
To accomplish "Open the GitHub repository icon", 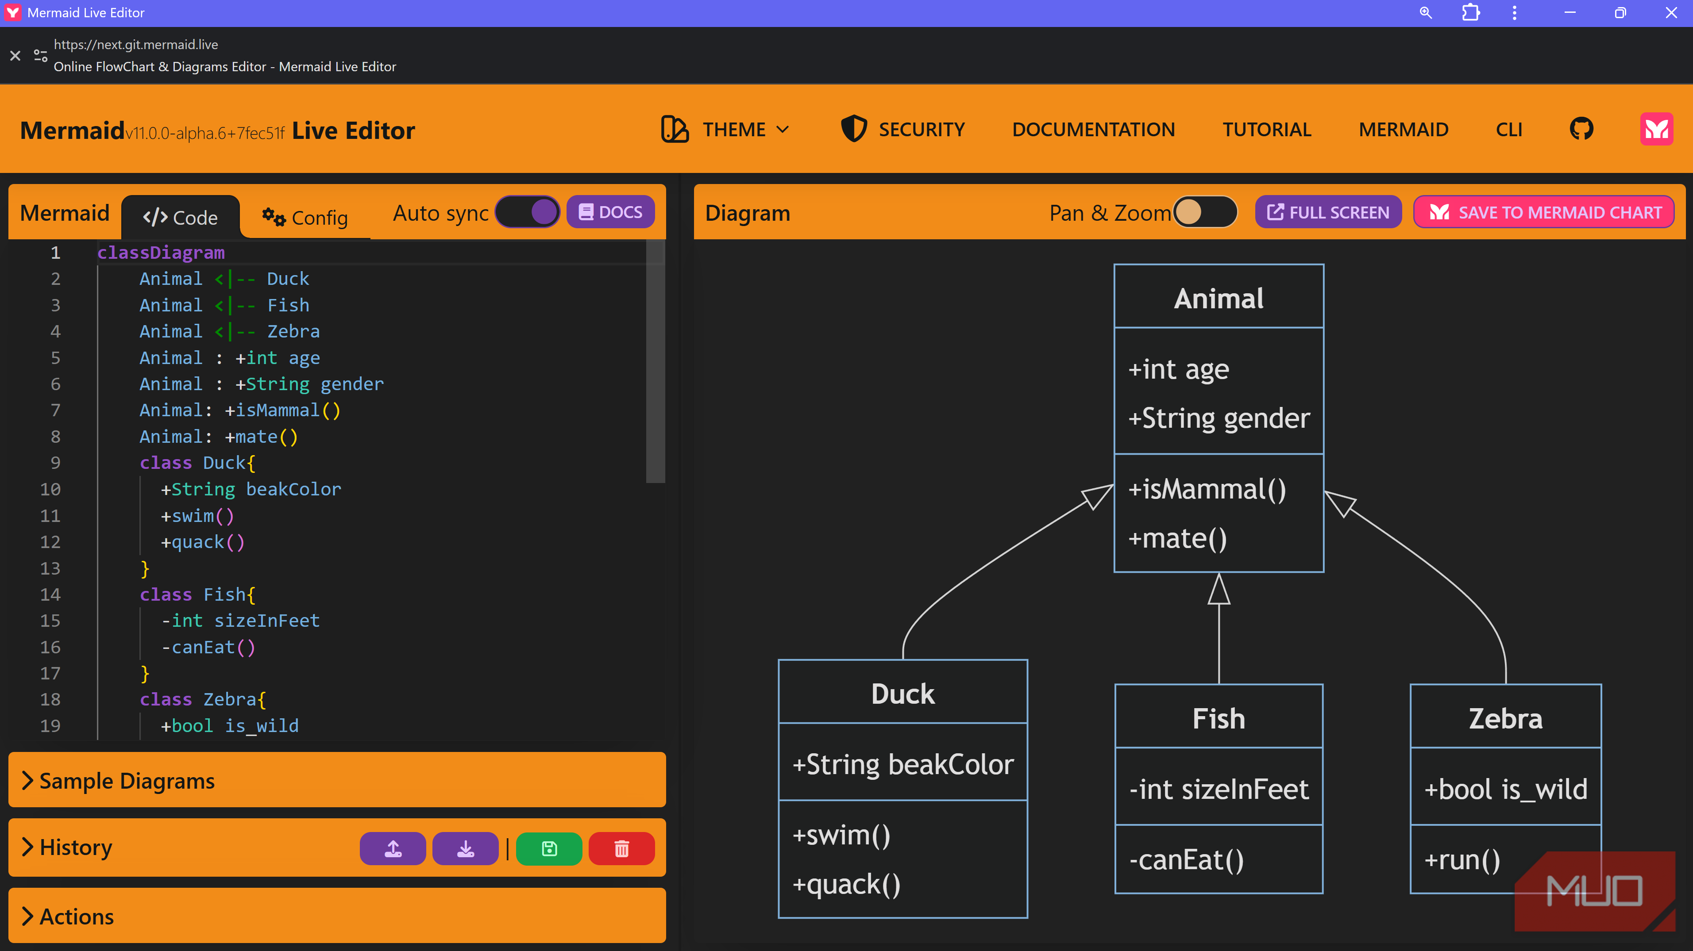I will tap(1581, 130).
